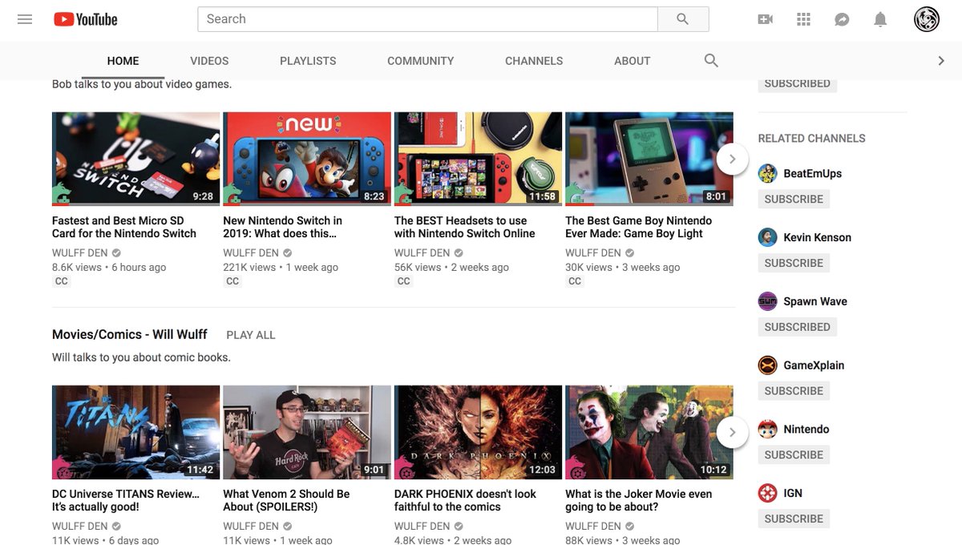Subscribe to Nintendo channel
This screenshot has height=545, width=962.
(794, 454)
